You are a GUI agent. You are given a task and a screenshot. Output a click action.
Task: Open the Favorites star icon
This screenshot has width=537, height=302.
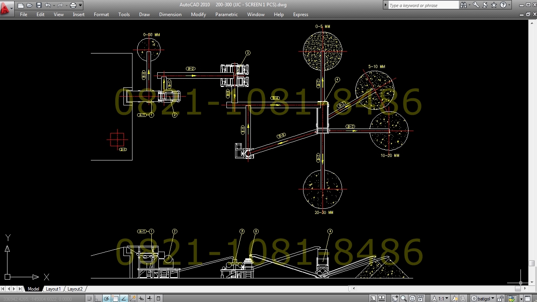(494, 5)
